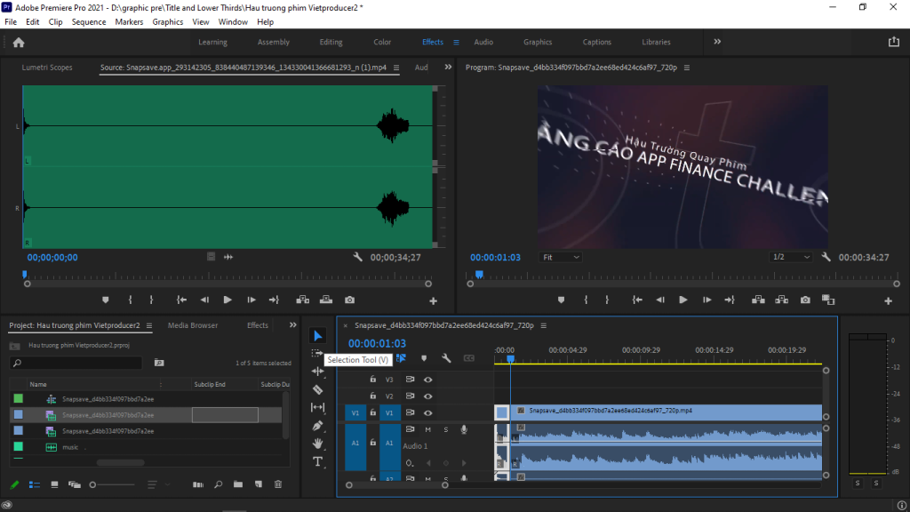This screenshot has width=910, height=512.
Task: Mute audio track A1
Action: point(427,430)
